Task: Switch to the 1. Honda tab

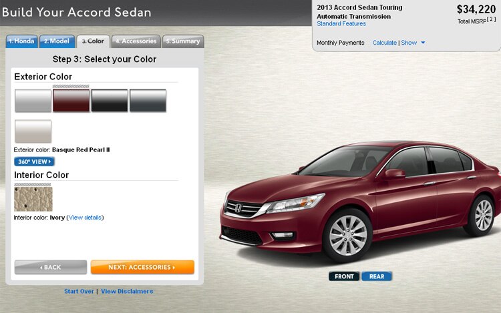Action: [22, 41]
